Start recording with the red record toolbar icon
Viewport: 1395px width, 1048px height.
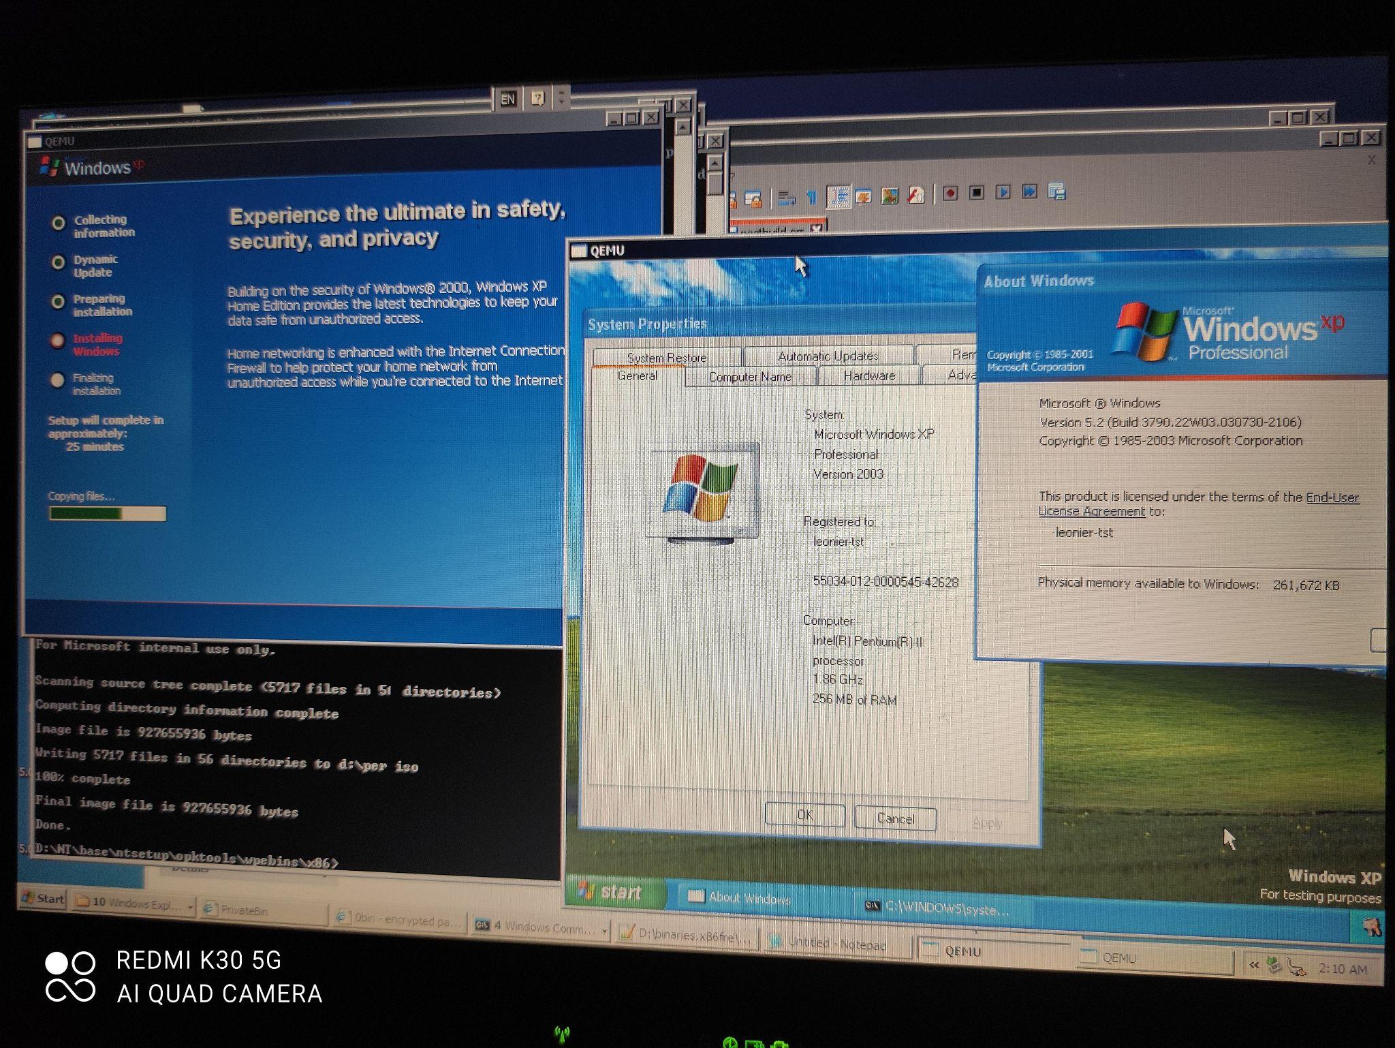pos(950,194)
